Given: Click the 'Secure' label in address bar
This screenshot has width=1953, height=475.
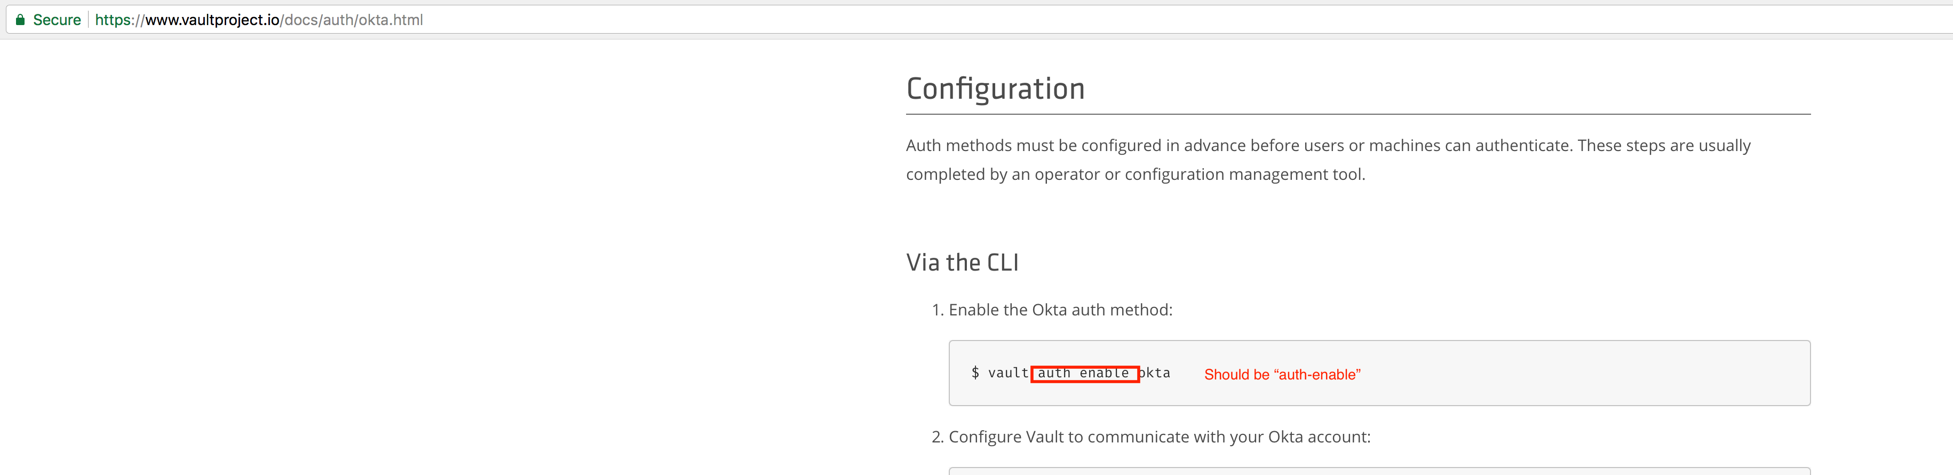Looking at the screenshot, I should click(x=57, y=19).
